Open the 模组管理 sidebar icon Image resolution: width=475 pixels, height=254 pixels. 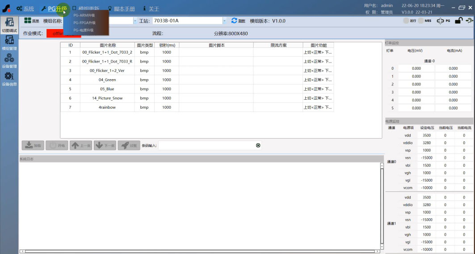coord(9,42)
